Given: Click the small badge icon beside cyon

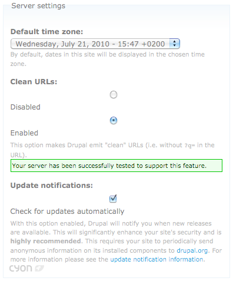Looking at the screenshot, I should [39, 268].
